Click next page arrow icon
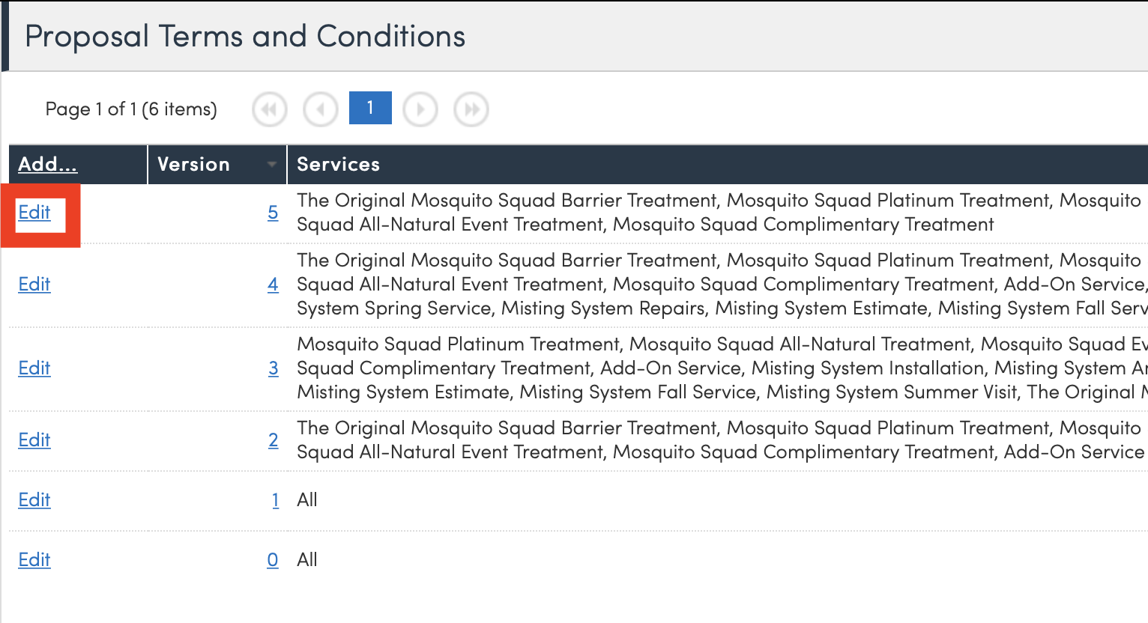 coord(420,110)
